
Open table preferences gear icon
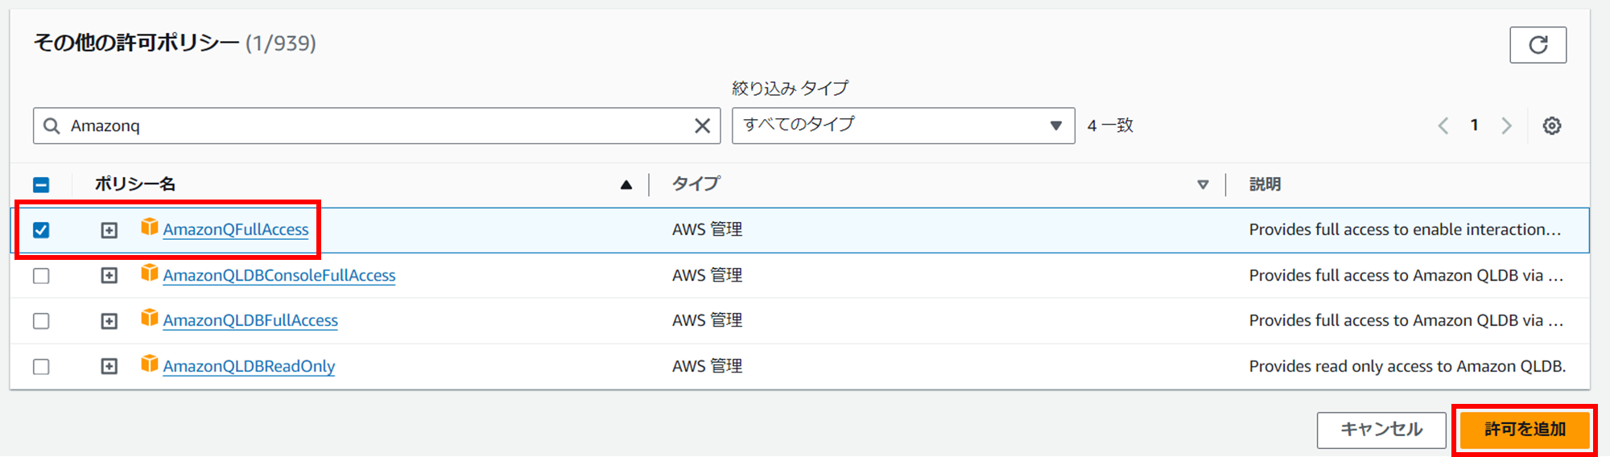(x=1551, y=126)
